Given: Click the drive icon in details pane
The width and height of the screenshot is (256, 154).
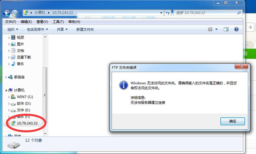Looking at the screenshot, I should [14, 145].
